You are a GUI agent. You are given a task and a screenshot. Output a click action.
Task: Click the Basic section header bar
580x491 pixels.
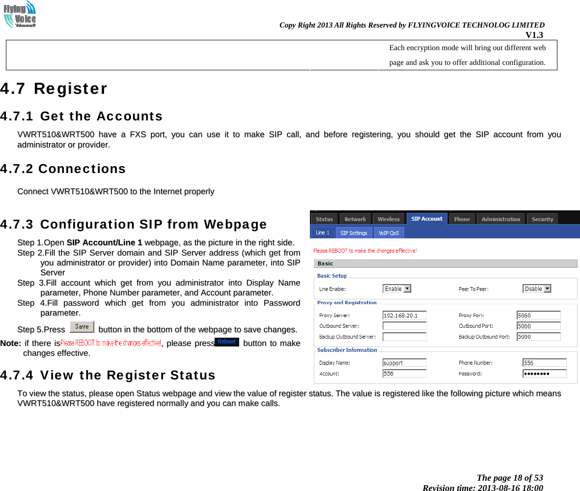pyautogui.click(x=445, y=263)
